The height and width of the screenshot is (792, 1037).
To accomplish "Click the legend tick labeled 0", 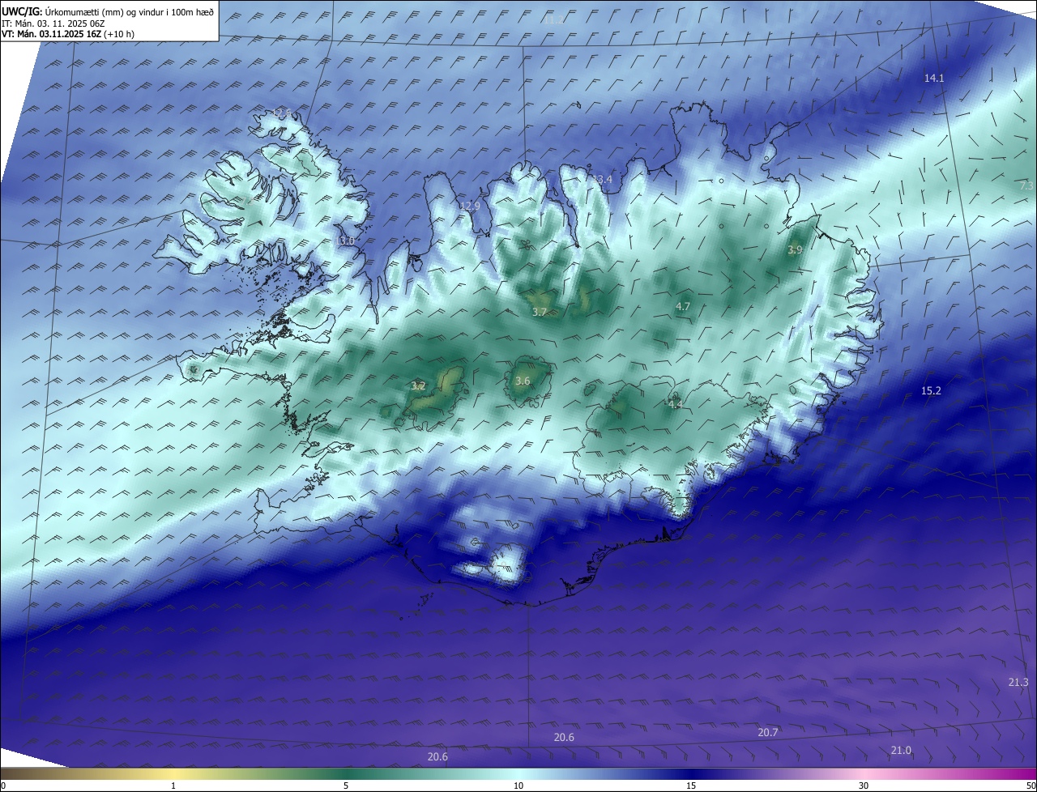I will [2, 786].
